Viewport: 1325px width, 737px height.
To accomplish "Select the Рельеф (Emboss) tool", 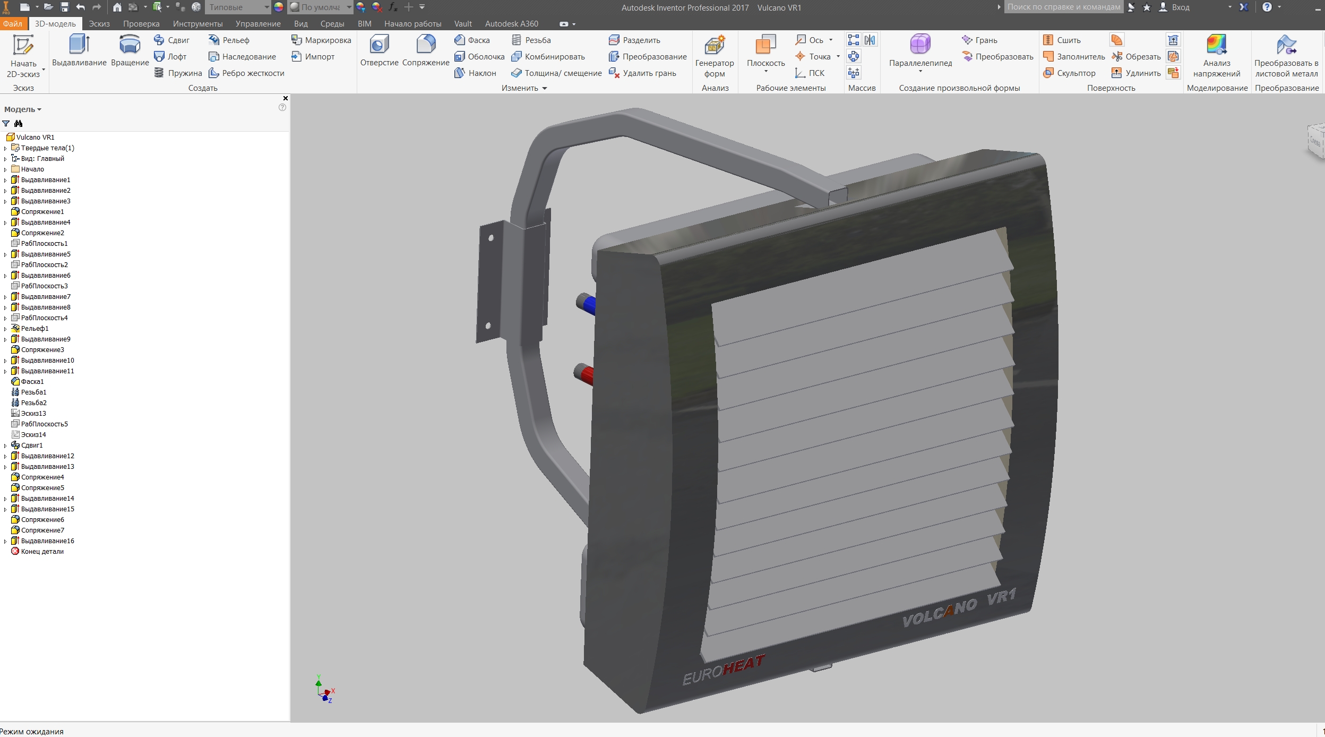I will (229, 40).
